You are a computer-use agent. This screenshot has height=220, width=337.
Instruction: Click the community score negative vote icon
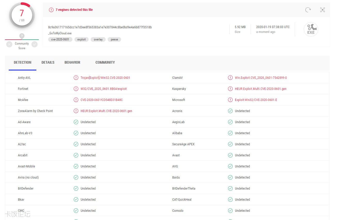tap(9, 44)
